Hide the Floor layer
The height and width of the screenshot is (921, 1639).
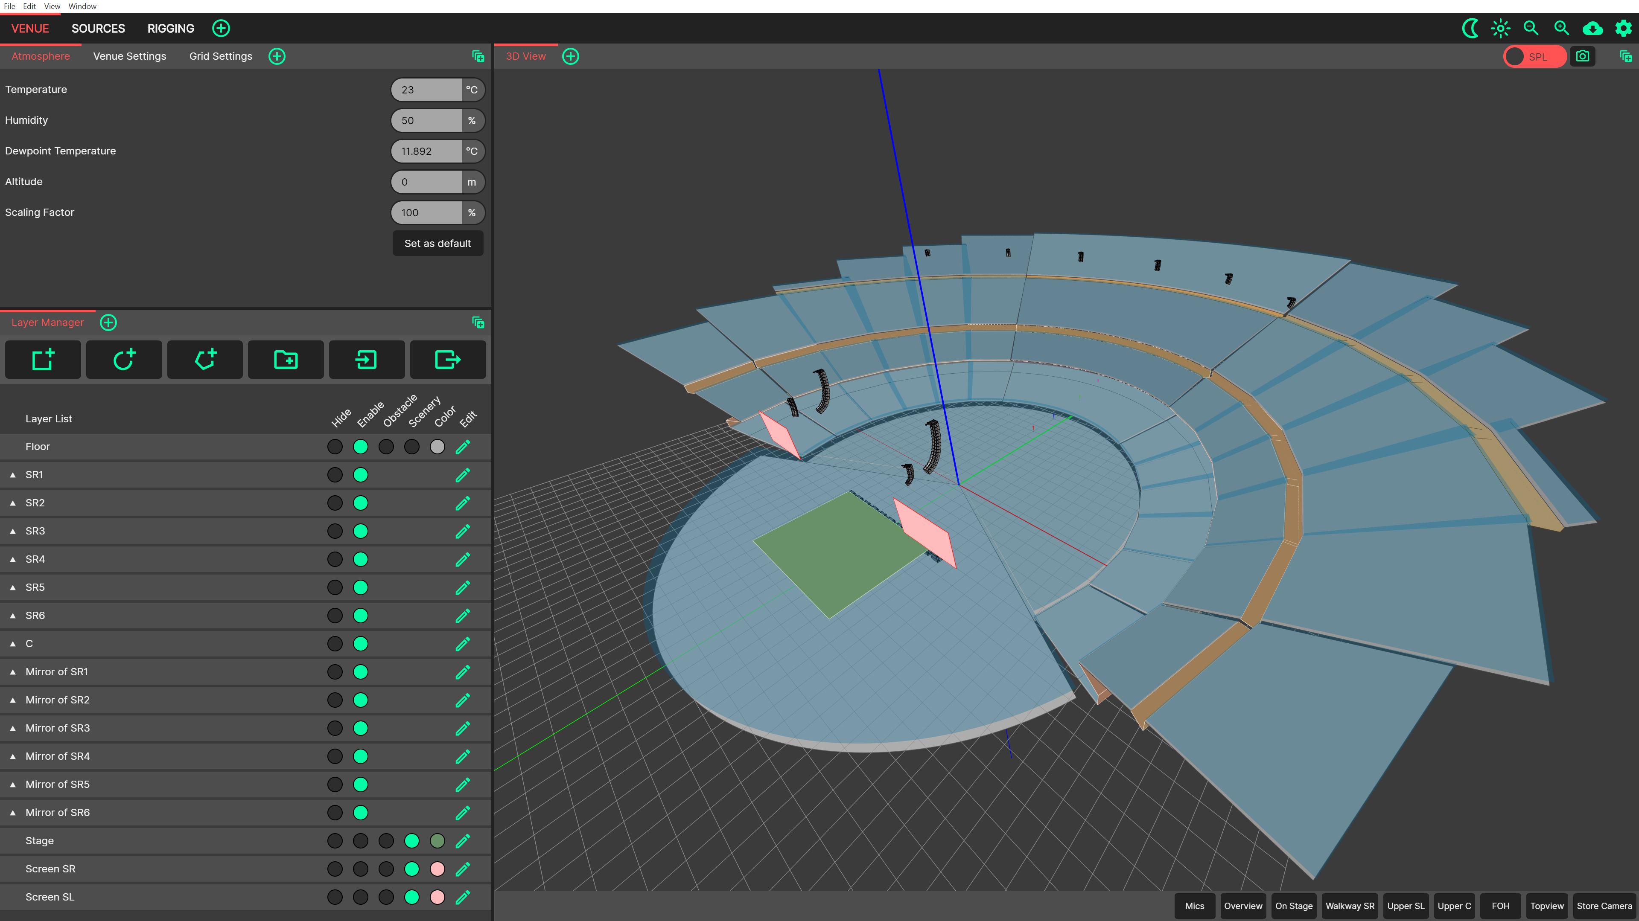[335, 447]
